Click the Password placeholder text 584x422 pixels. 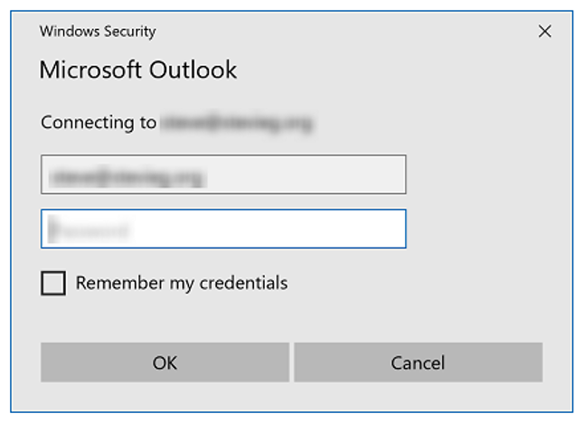pyautogui.click(x=89, y=230)
